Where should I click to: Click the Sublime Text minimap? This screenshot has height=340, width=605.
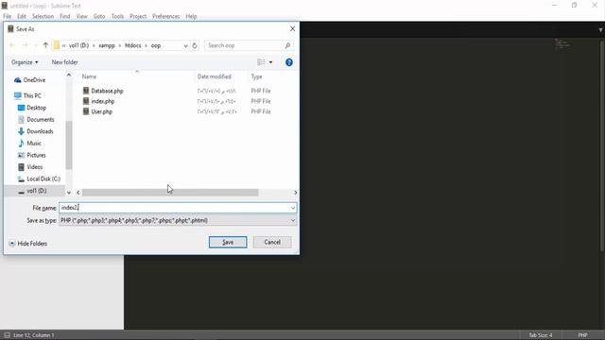[563, 44]
